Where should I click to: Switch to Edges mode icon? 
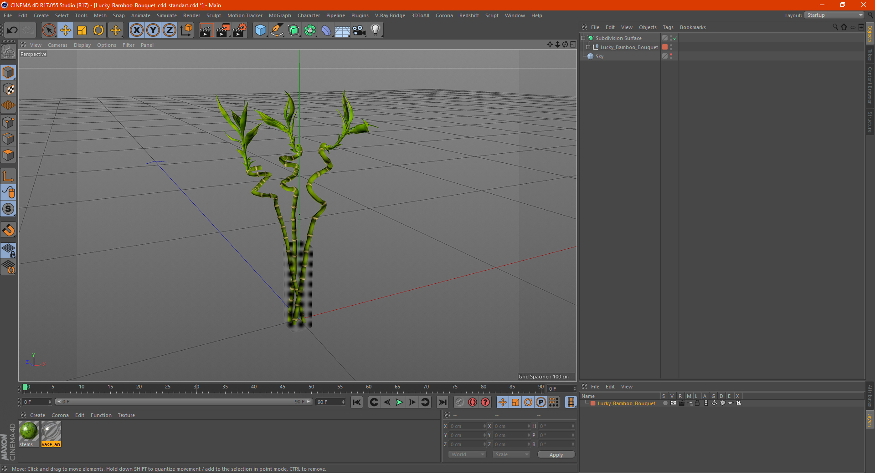[8, 139]
